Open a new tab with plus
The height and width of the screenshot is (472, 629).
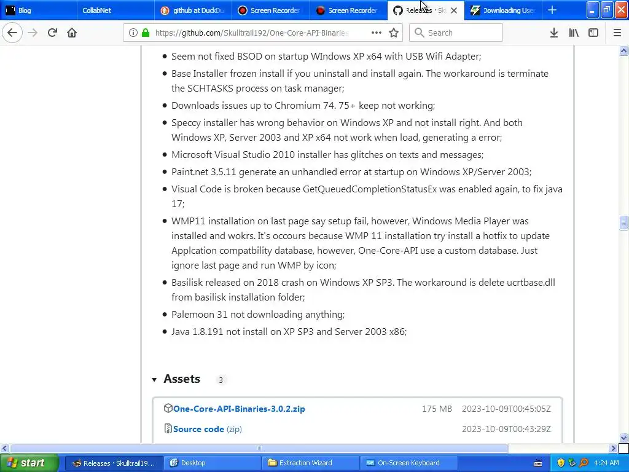click(x=552, y=10)
